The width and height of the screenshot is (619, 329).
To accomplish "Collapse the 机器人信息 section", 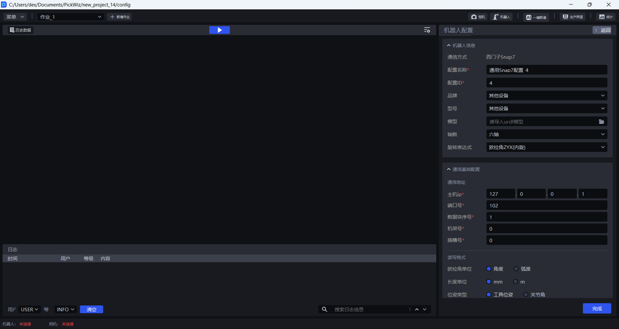I will point(449,45).
